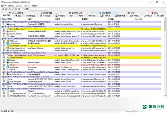Click the SunJavaUpdateSched orange Java icon
The width and height of the screenshot is (167, 113).
8,48
